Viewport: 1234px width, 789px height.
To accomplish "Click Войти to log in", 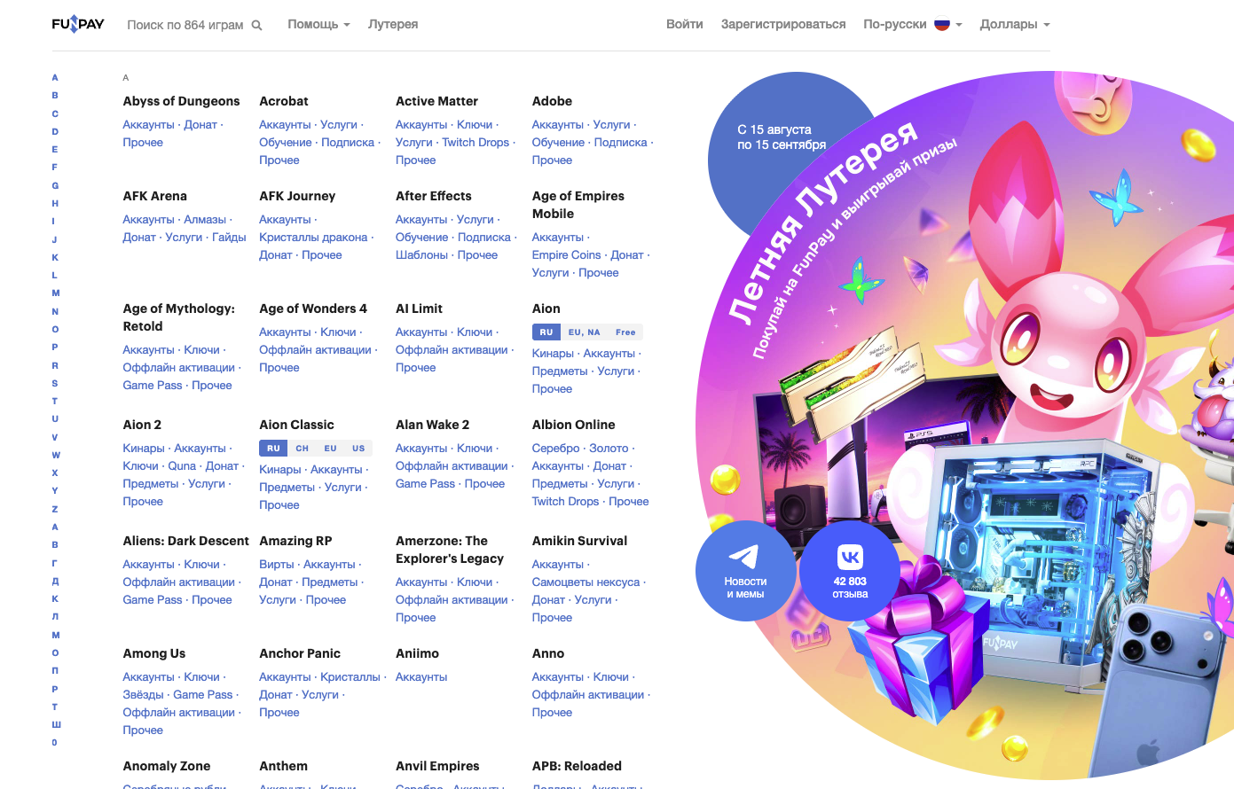I will point(684,24).
